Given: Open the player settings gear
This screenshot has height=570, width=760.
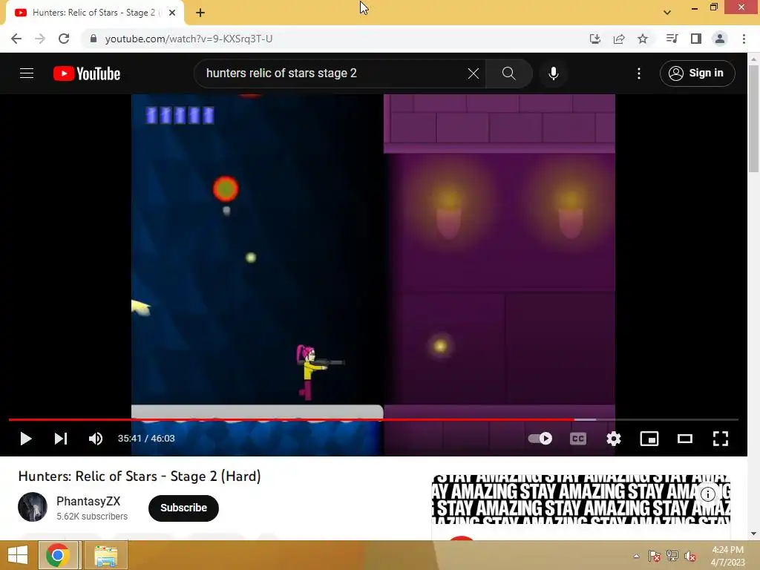Looking at the screenshot, I should click(x=614, y=439).
